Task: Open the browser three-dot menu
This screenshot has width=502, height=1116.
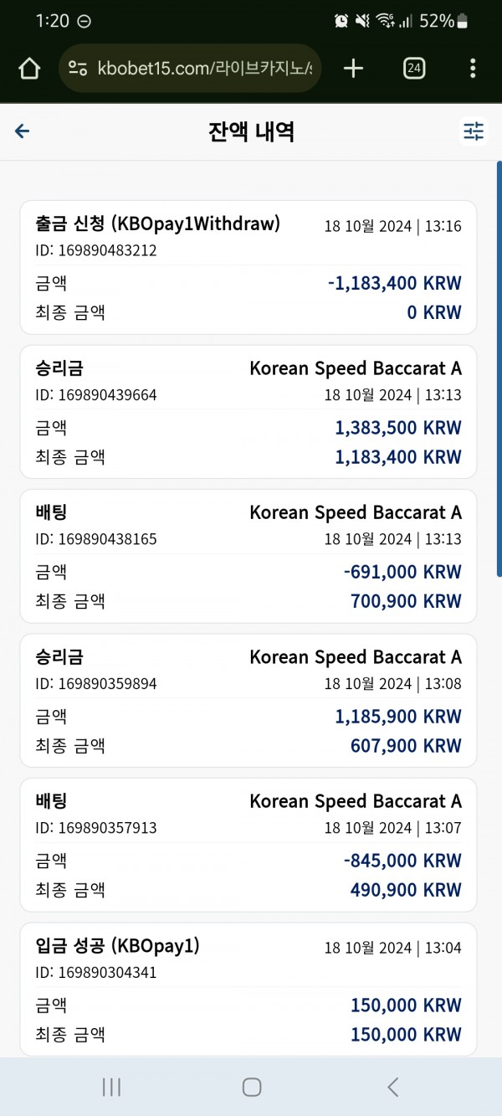Action: point(473,69)
